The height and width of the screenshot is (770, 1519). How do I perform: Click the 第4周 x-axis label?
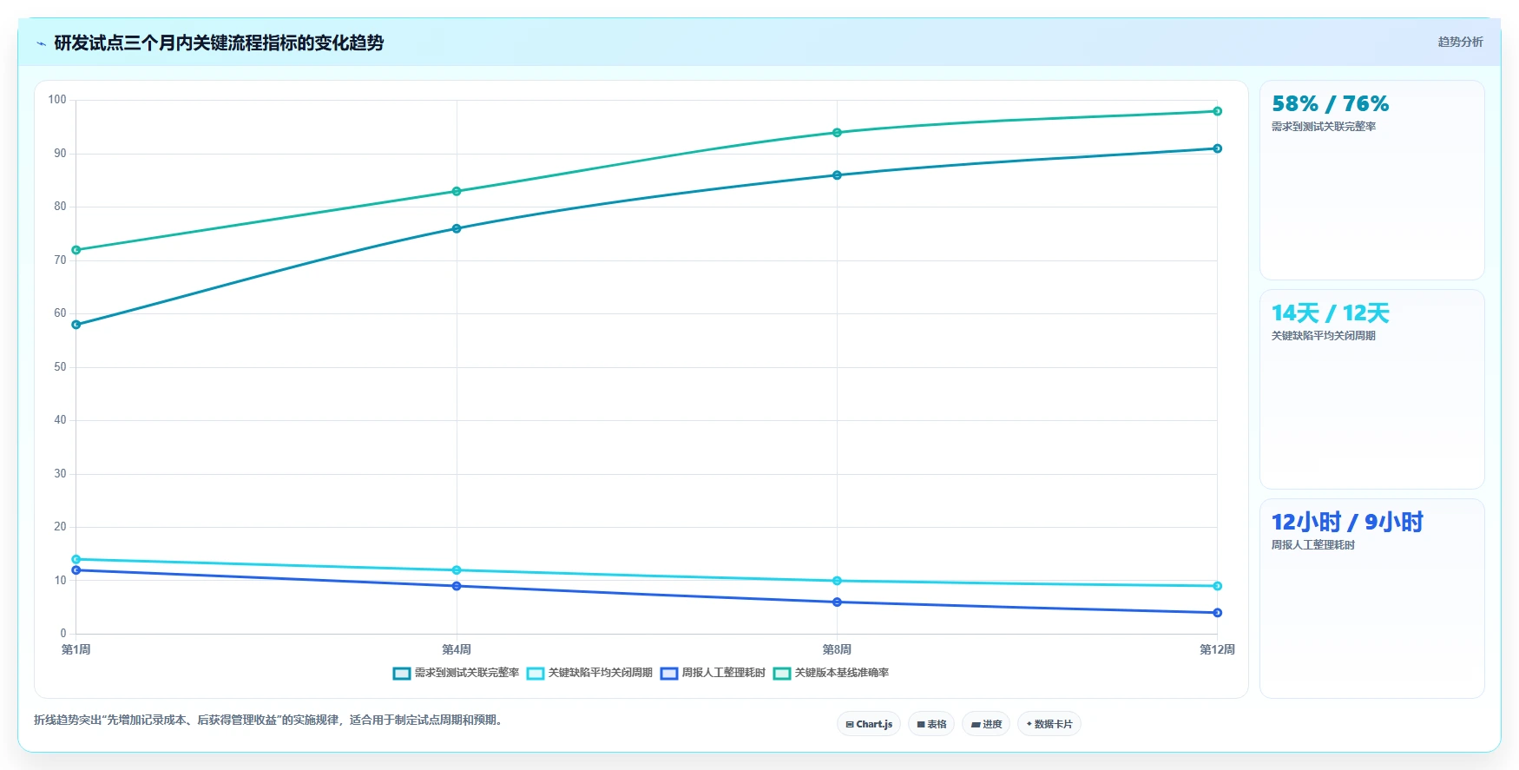pos(457,649)
